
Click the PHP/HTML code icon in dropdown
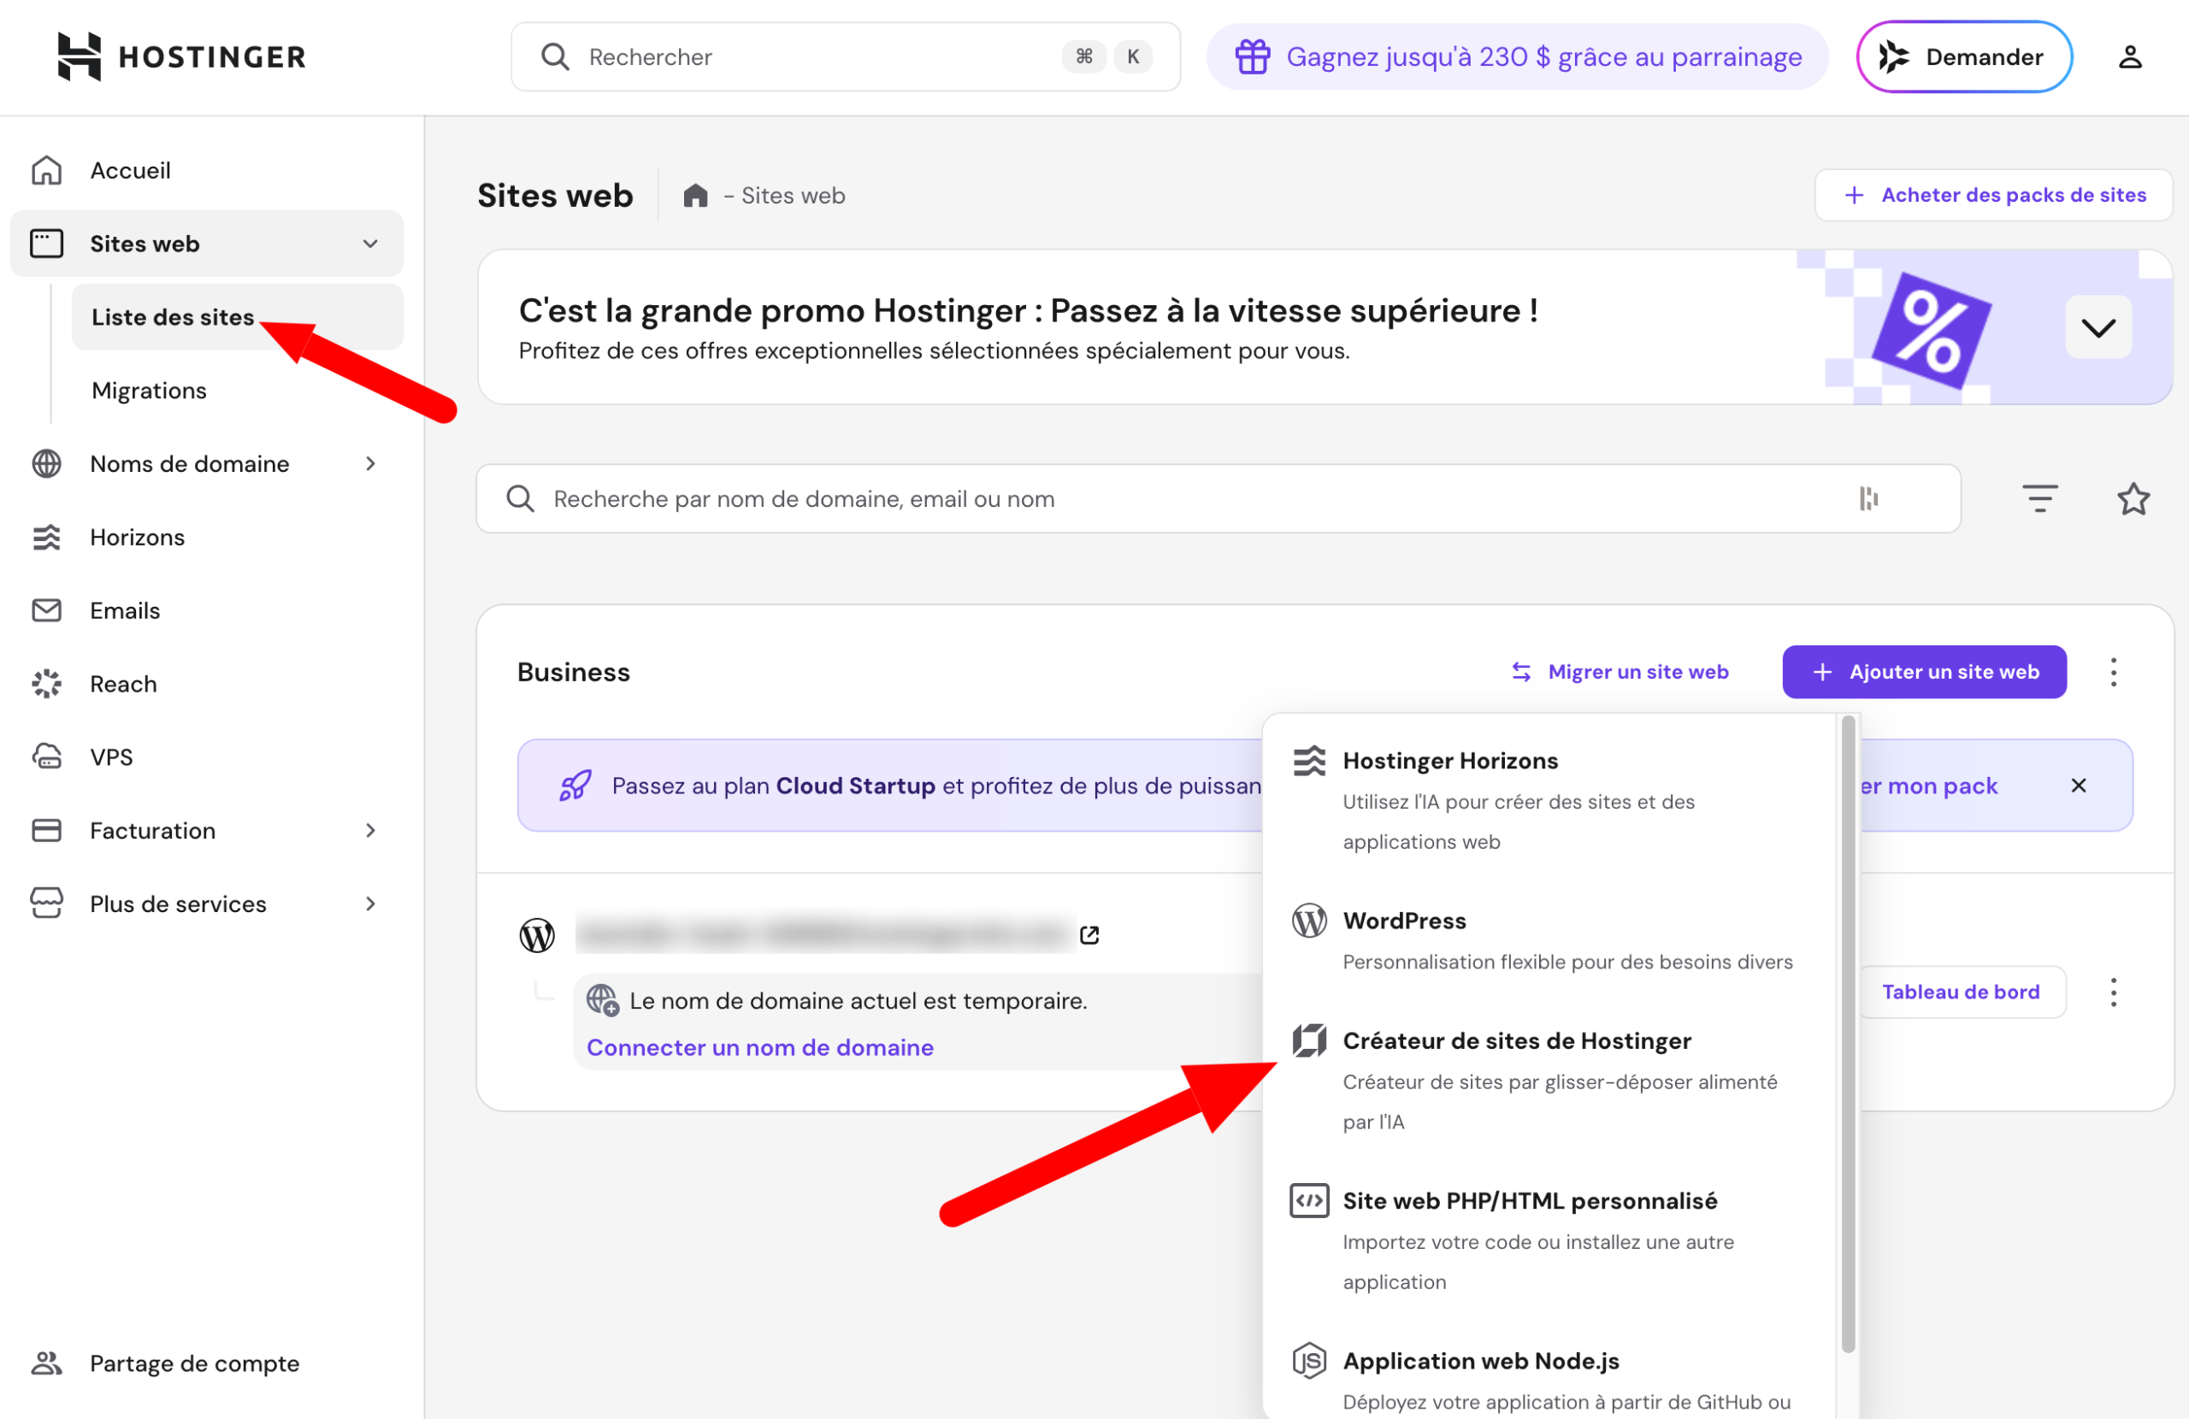[x=1309, y=1201]
